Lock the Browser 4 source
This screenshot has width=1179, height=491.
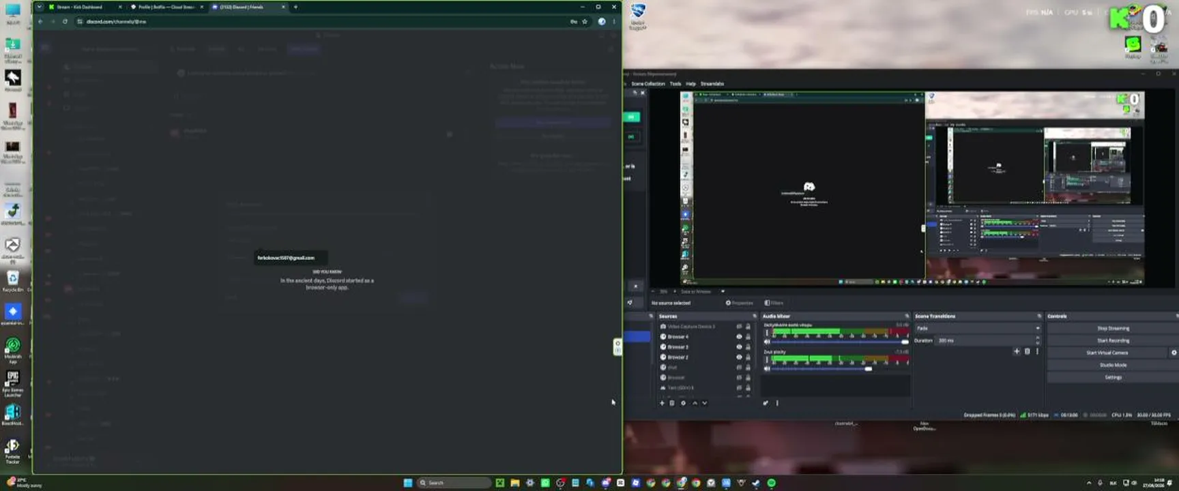(x=748, y=337)
